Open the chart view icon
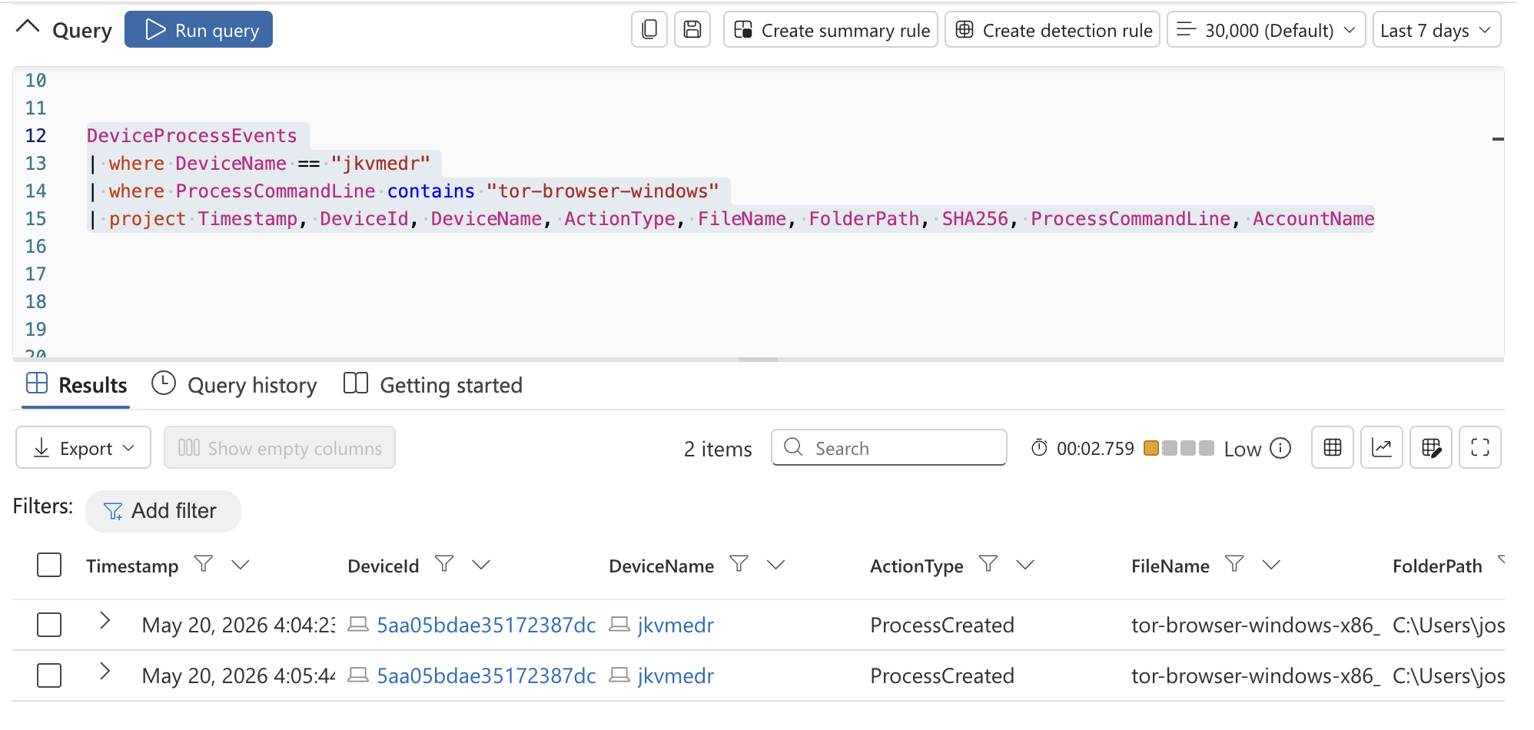The width and height of the screenshot is (1534, 730). [1382, 447]
